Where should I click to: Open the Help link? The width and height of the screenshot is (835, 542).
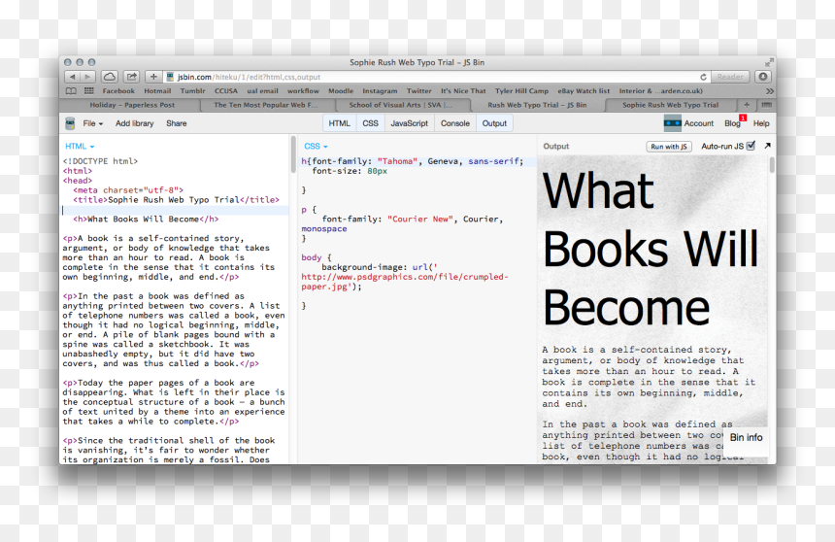(x=761, y=123)
